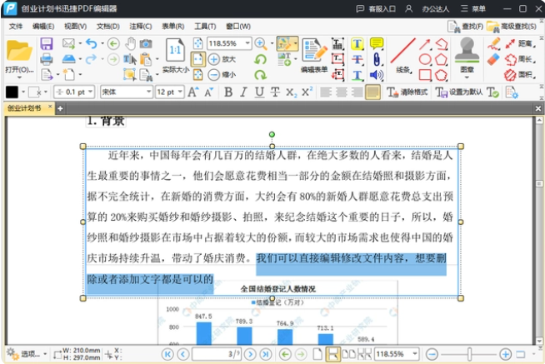Save document with the purple floppy icon
The image size is (545, 364).
pos(47,44)
